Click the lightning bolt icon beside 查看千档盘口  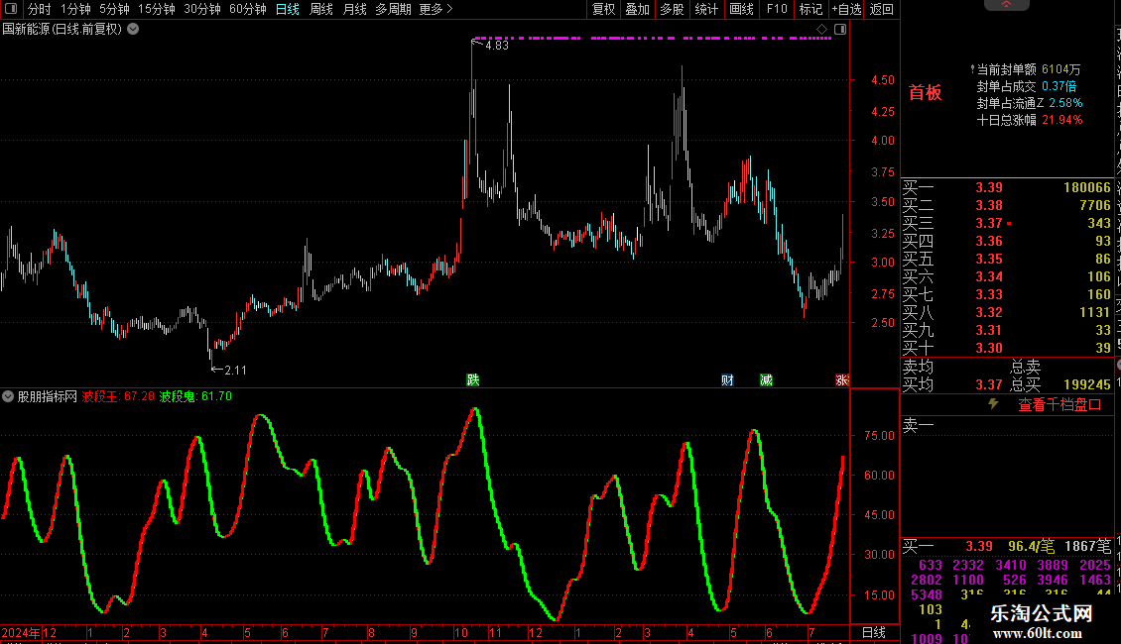[x=993, y=404]
